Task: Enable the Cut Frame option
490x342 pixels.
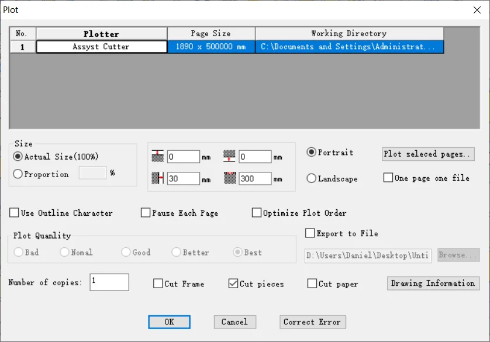Action: click(157, 284)
